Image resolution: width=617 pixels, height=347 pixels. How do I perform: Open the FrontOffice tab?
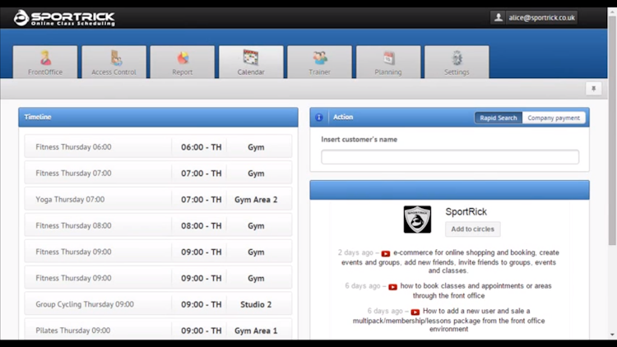point(45,62)
